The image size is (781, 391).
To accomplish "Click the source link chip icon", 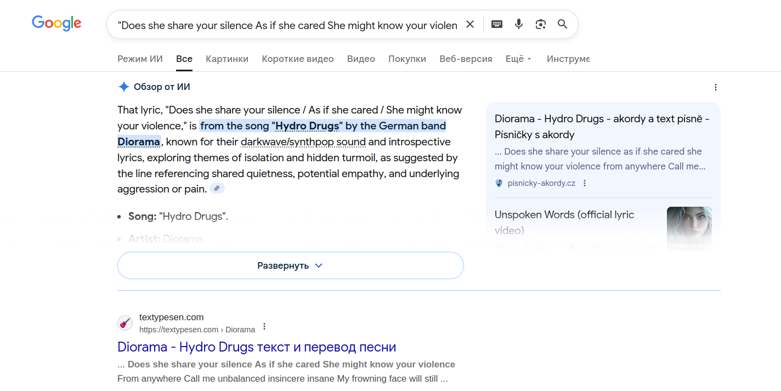I will 217,189.
